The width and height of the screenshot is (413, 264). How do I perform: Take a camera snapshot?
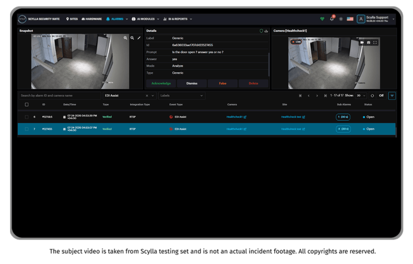tap(368, 42)
